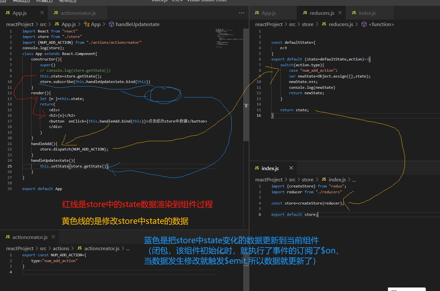Click the minimap in App.js editor
This screenshot has height=291, width=440.
[229, 38]
